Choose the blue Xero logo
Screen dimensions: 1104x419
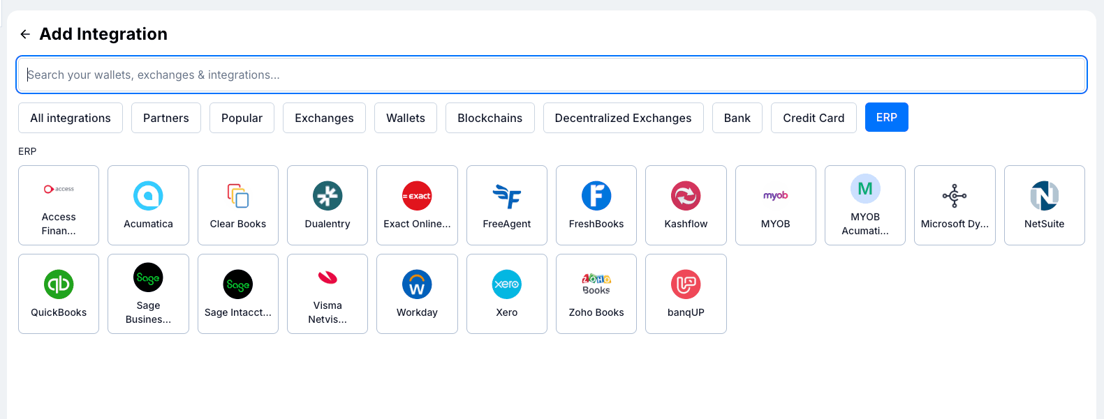click(507, 284)
